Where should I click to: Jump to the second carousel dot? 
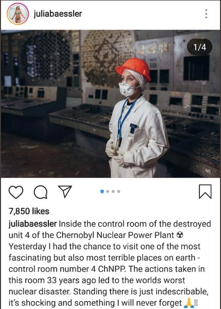click(x=108, y=191)
